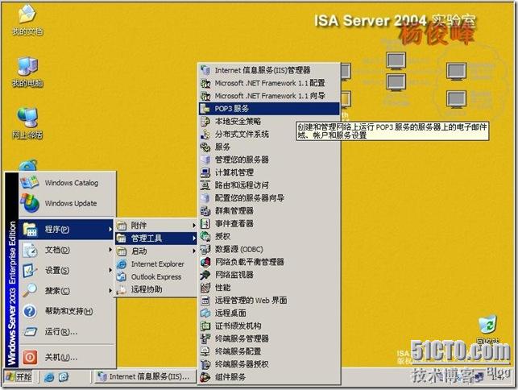Click the 启动 folder icon
The height and width of the screenshot is (390, 518).
(x=121, y=251)
